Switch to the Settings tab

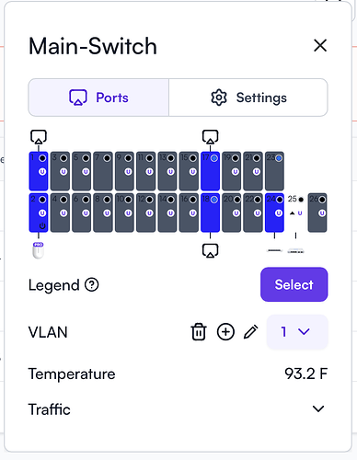pyautogui.click(x=248, y=98)
